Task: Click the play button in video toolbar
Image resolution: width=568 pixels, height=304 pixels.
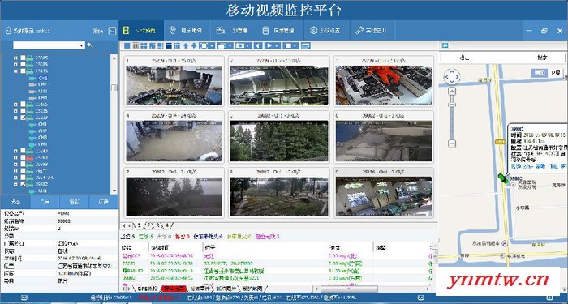Action: 269,45
